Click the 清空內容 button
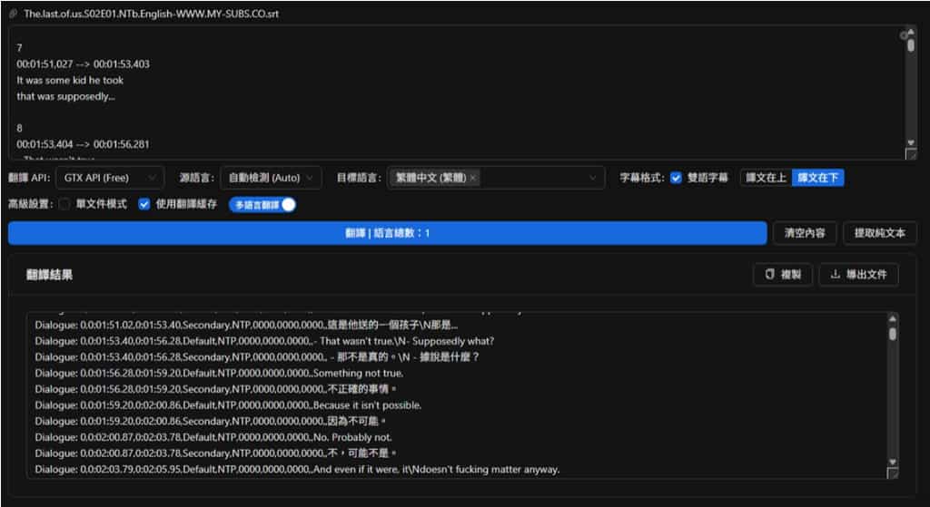 (805, 233)
